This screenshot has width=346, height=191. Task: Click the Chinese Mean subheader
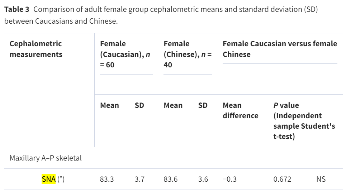point(173,105)
